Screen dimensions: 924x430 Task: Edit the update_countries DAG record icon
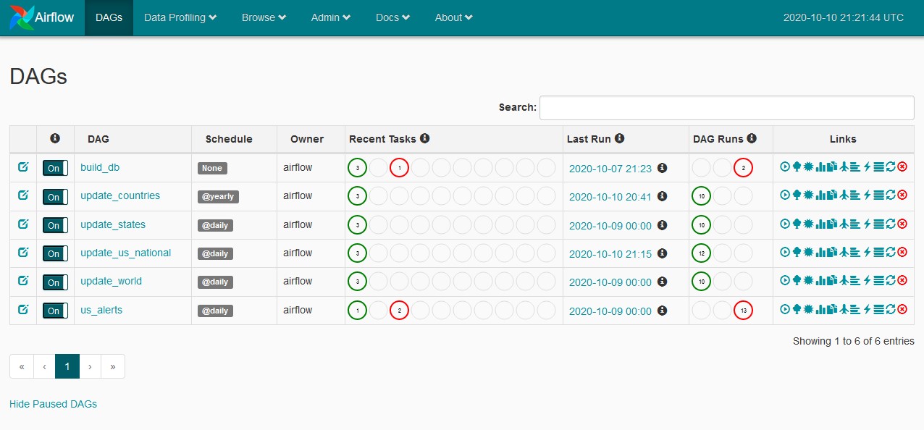click(23, 195)
